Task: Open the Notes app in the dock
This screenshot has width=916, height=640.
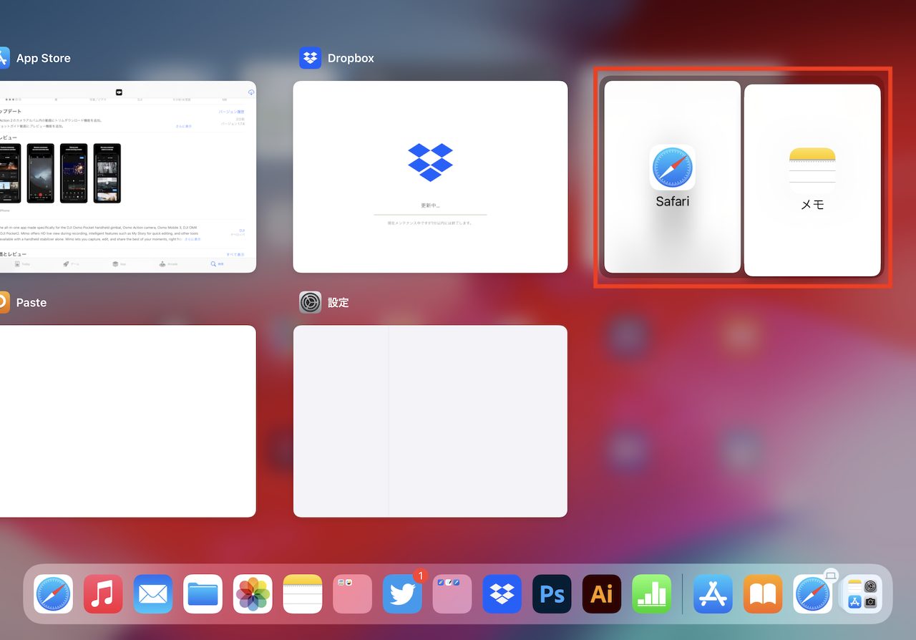Action: tap(303, 593)
